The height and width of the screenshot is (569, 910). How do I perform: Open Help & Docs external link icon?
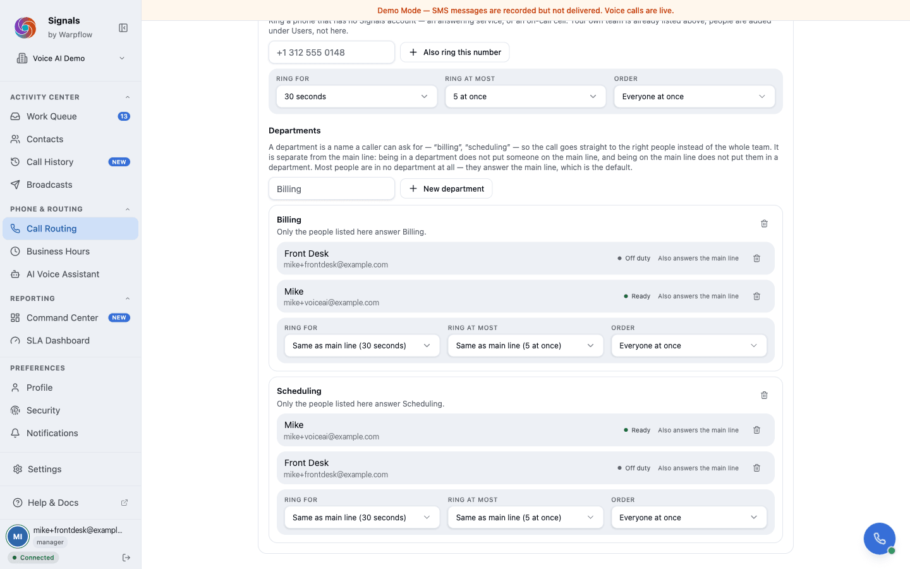[124, 503]
